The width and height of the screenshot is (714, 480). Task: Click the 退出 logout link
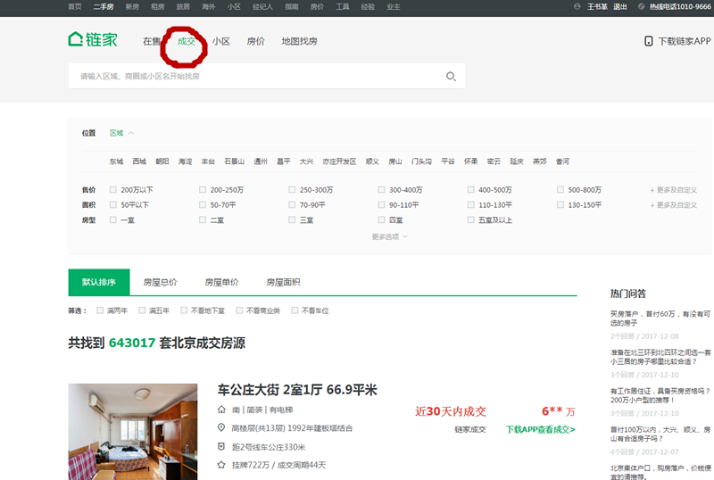coord(619,7)
